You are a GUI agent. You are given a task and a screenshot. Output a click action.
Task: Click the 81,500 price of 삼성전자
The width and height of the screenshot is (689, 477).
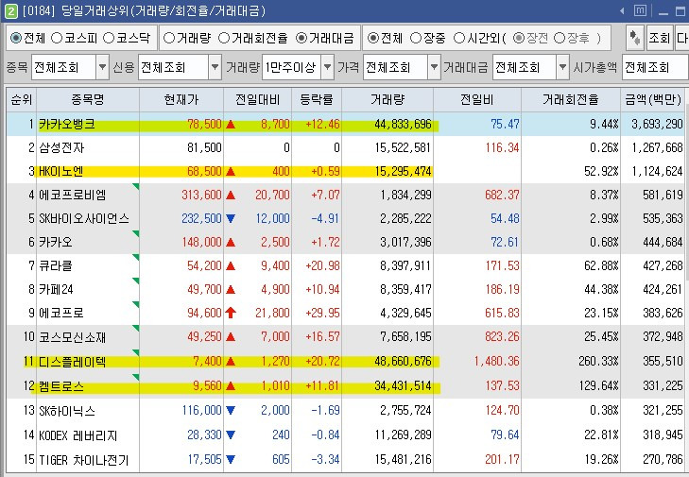point(204,147)
